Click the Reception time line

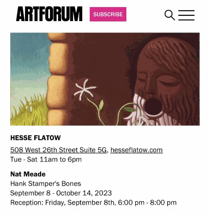coord(93,203)
